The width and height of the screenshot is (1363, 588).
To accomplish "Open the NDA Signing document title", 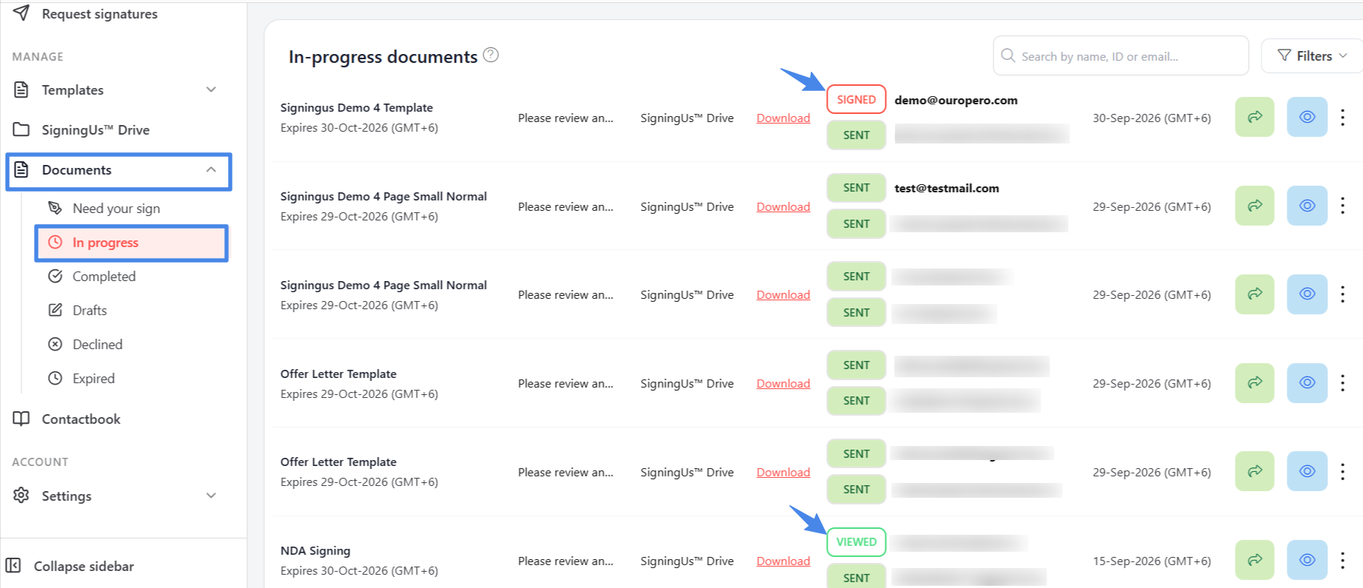I will click(x=315, y=551).
